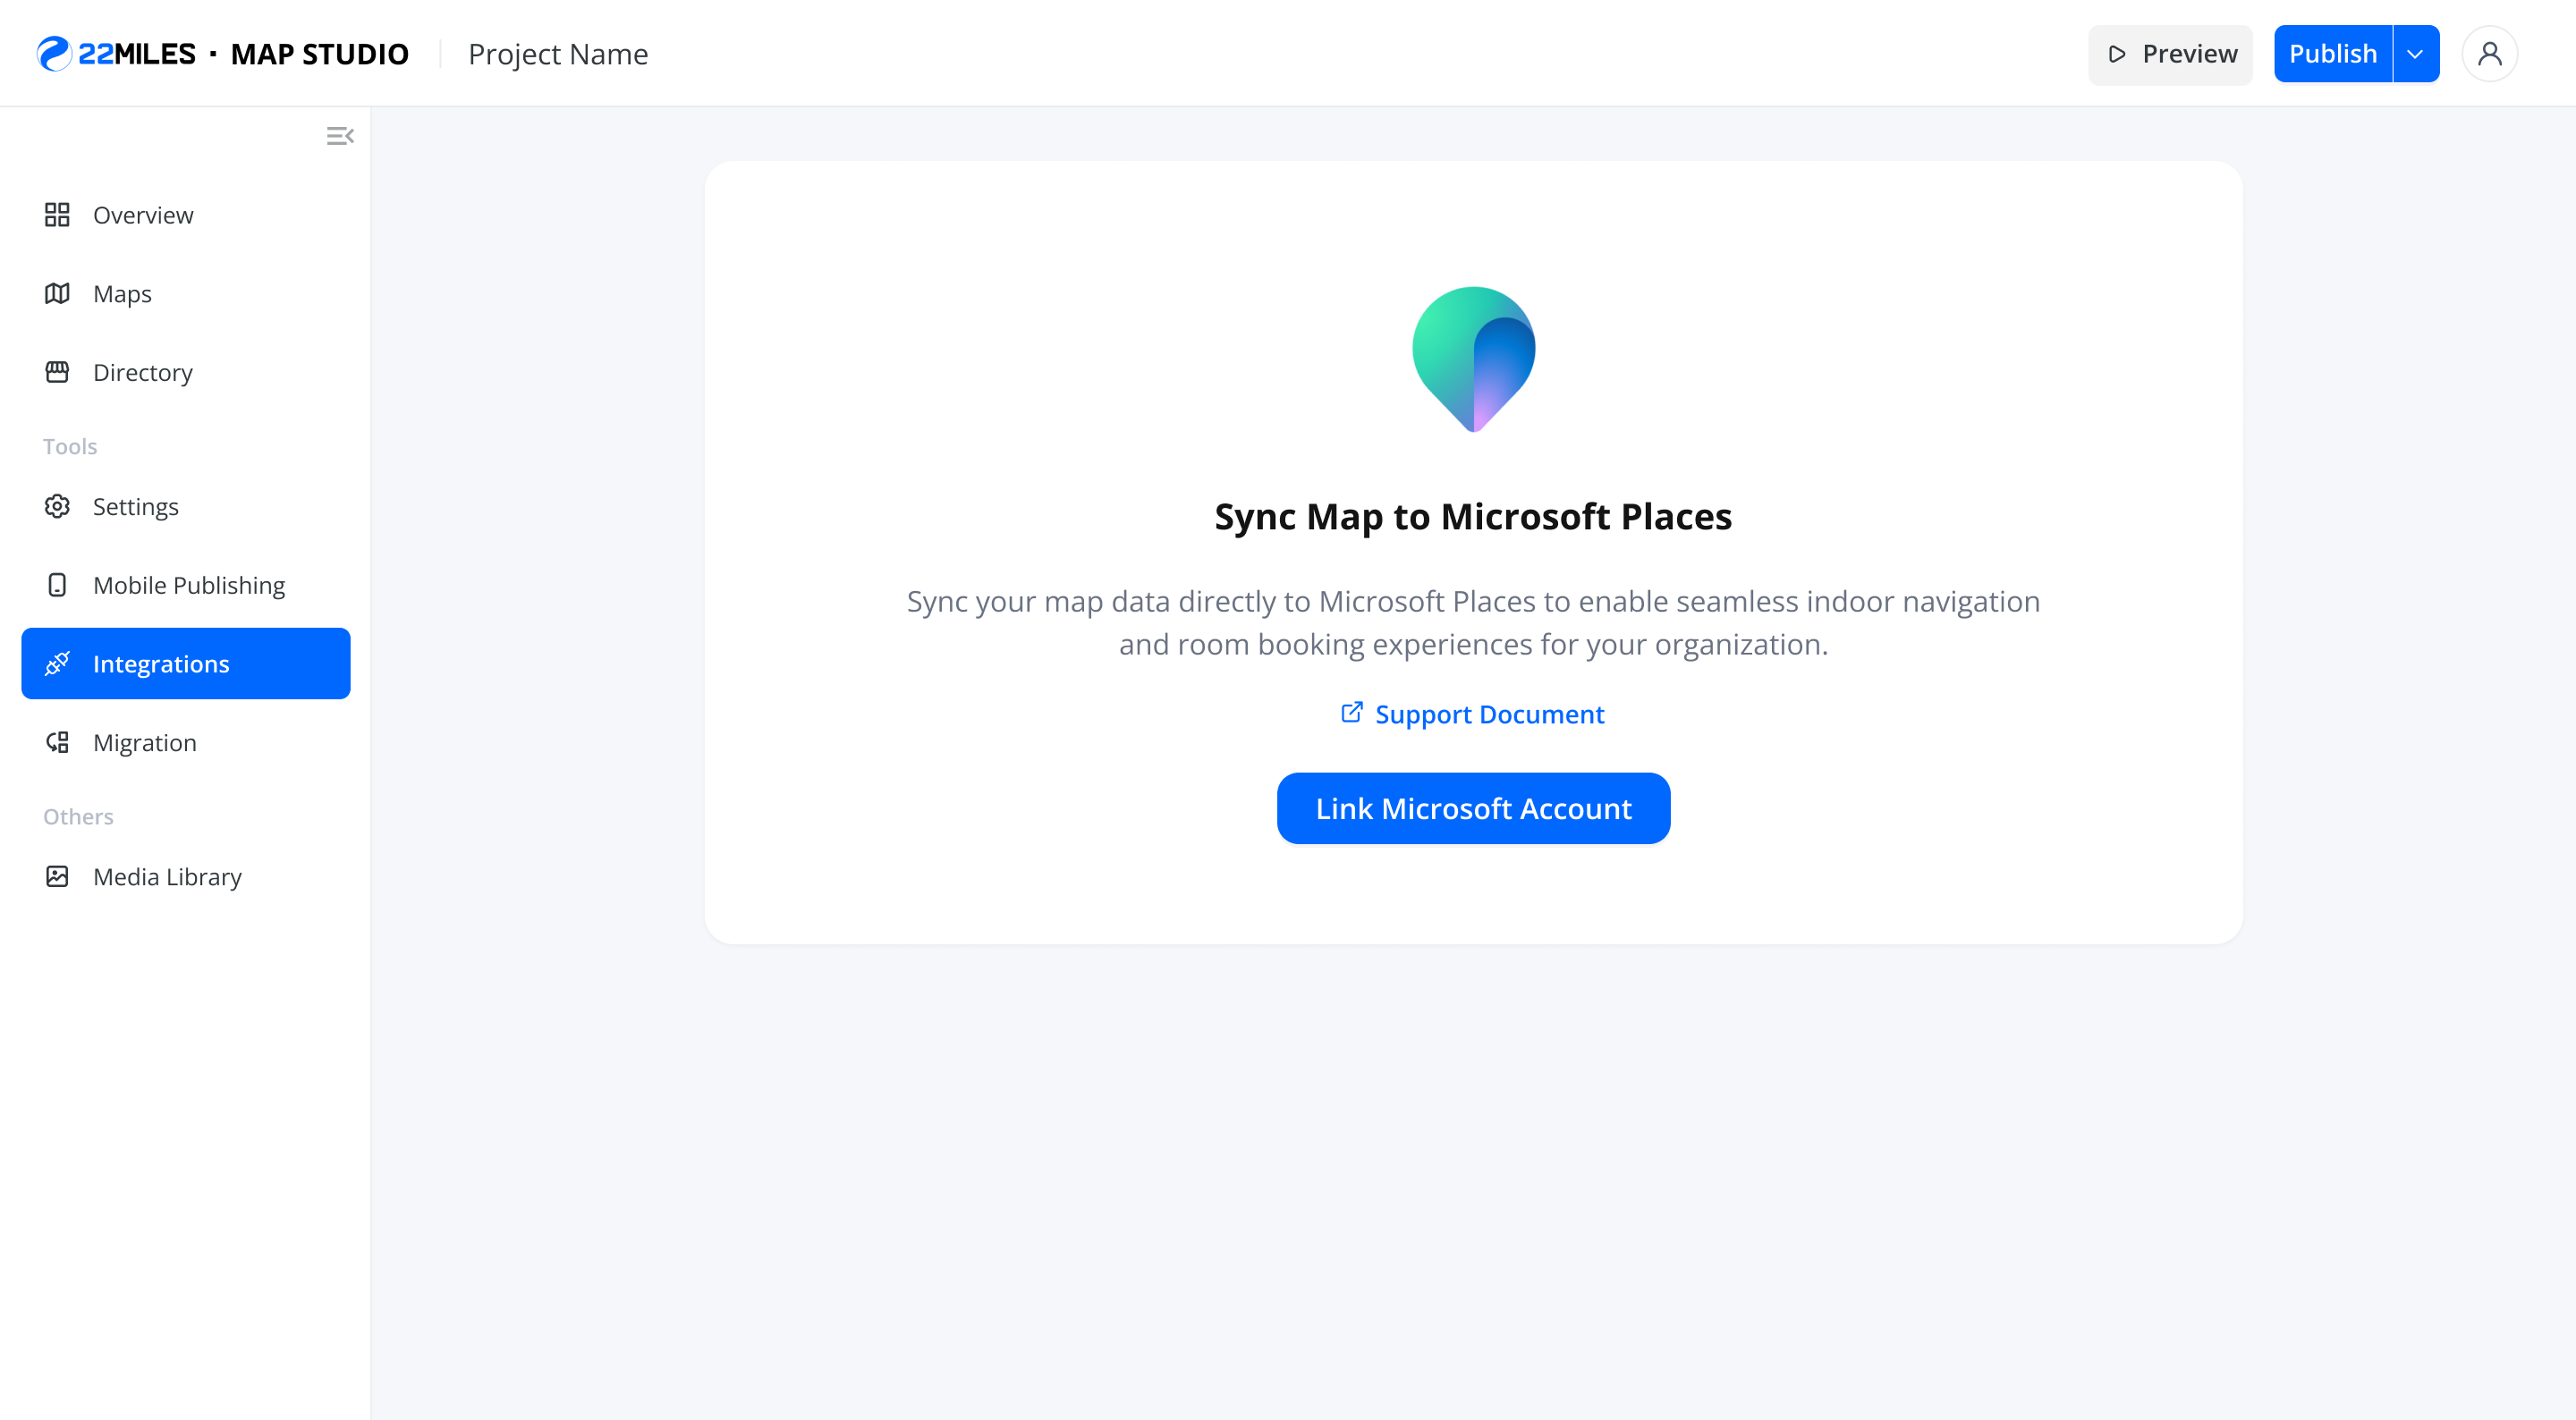Click the Integrations plug icon
This screenshot has height=1420, width=2576.
pos(57,663)
